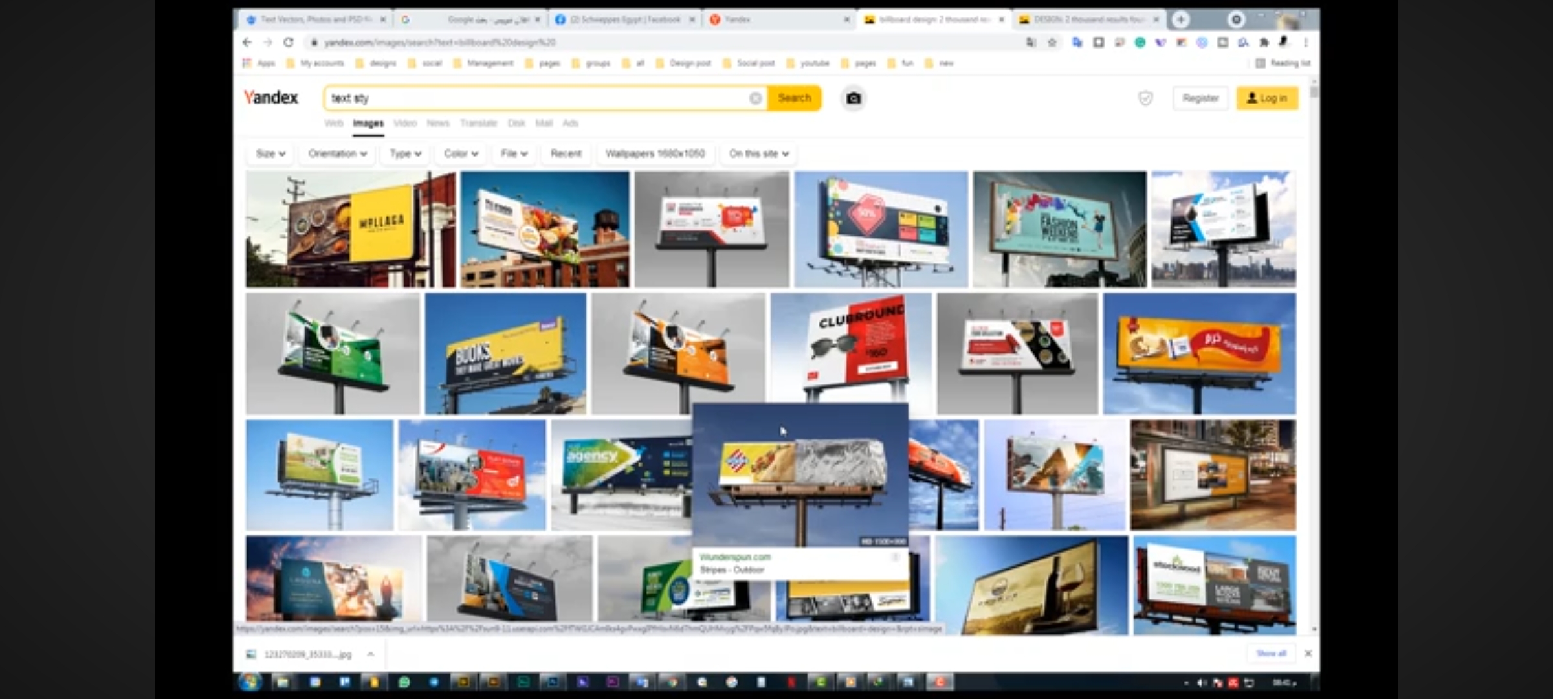Viewport: 1553px width, 699px height.
Task: Click the camera image-search icon
Action: (854, 98)
